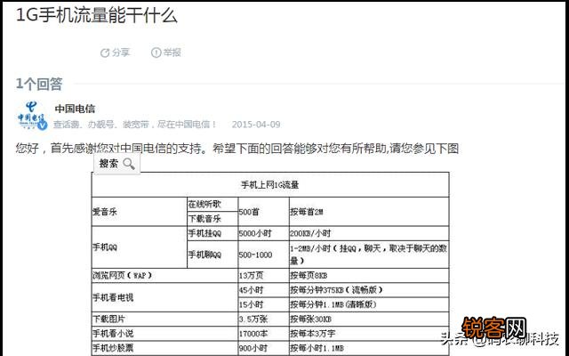Screen dimensions: 569x356
Task: Click the 45小时 cell
Action: pyautogui.click(x=263, y=290)
